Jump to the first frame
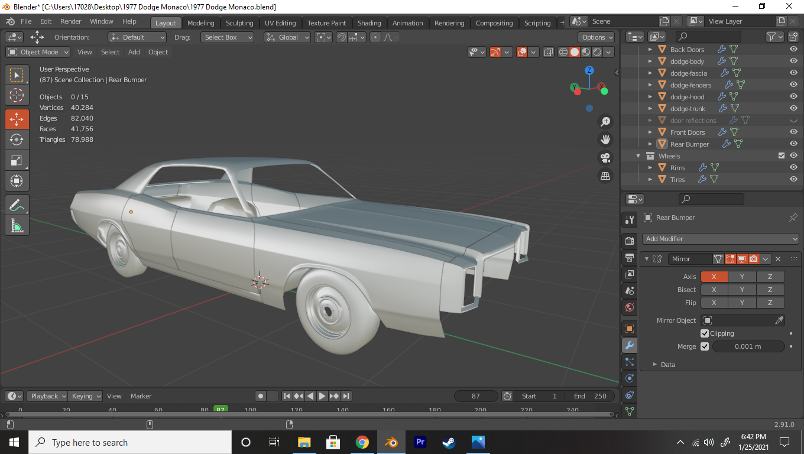This screenshot has width=804, height=454. (287, 396)
